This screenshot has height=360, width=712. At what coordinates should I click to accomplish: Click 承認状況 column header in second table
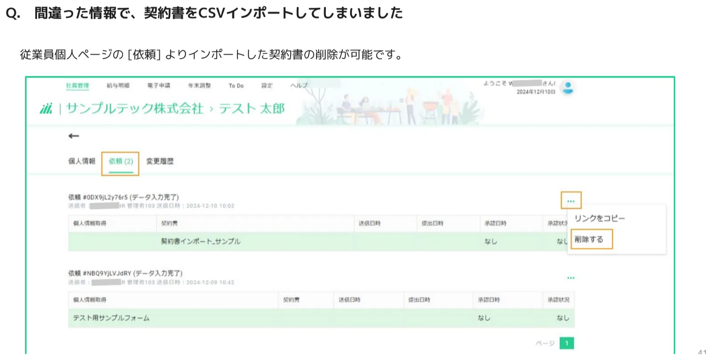pos(558,300)
